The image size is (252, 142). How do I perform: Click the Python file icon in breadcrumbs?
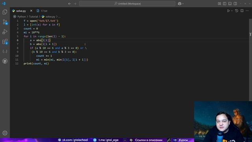(43, 17)
